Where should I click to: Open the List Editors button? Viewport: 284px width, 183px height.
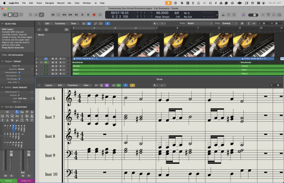point(263,15)
